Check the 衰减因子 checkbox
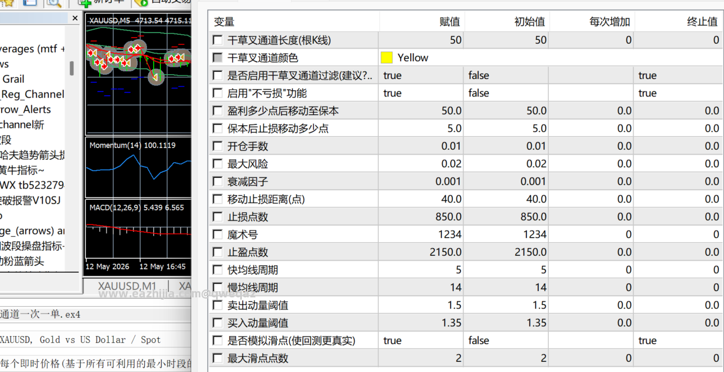The width and height of the screenshot is (724, 372). tap(218, 182)
